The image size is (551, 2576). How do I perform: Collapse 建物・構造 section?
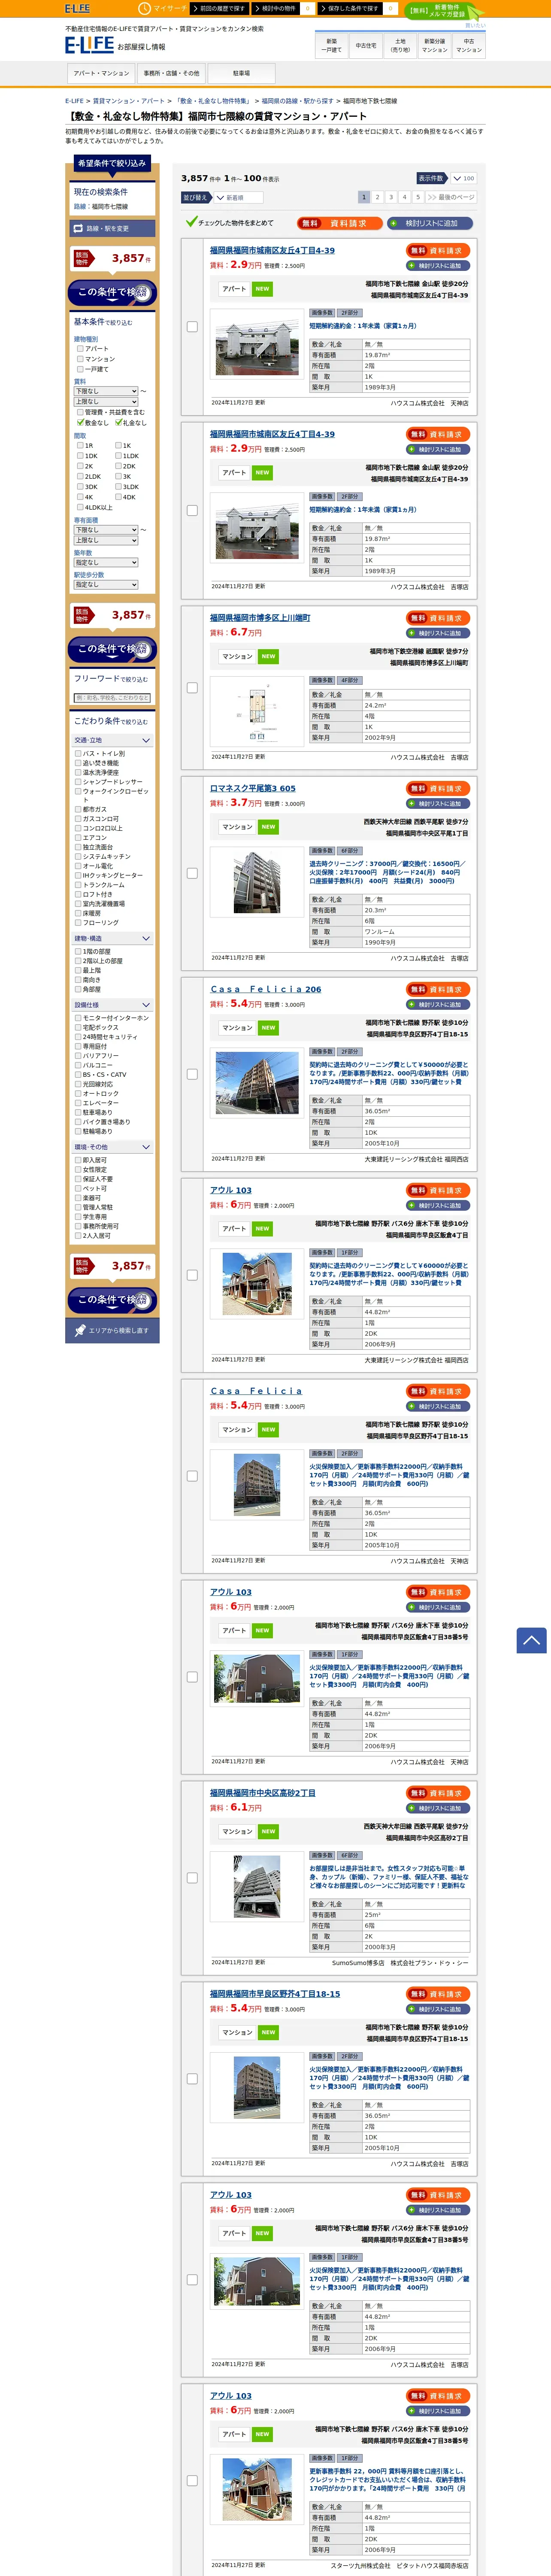(x=112, y=939)
